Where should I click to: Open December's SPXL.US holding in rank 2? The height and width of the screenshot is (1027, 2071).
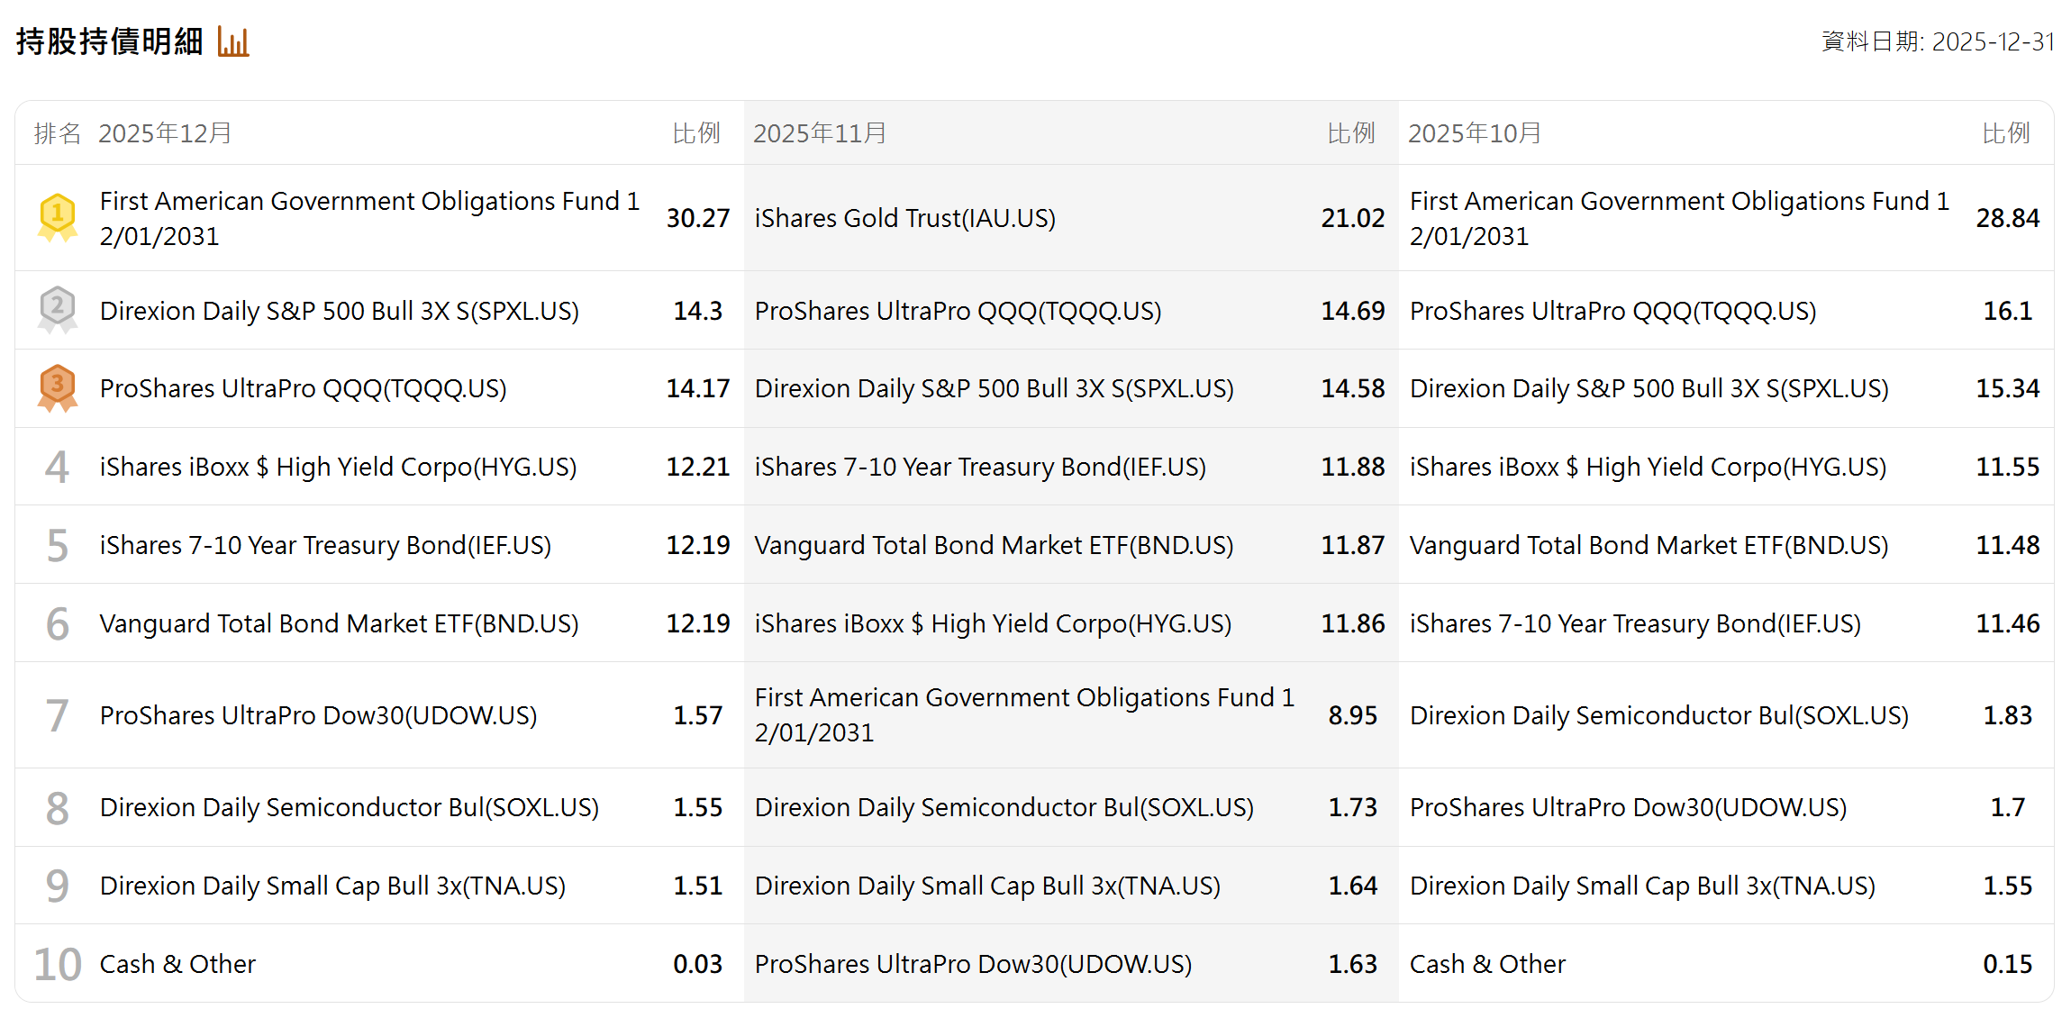click(339, 311)
